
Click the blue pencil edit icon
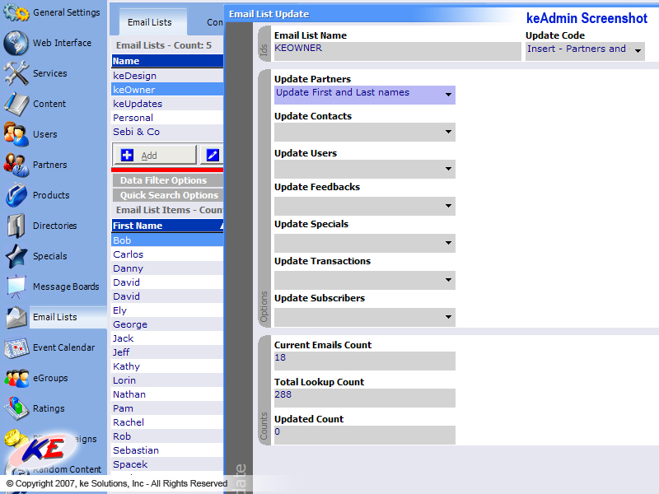tap(213, 155)
